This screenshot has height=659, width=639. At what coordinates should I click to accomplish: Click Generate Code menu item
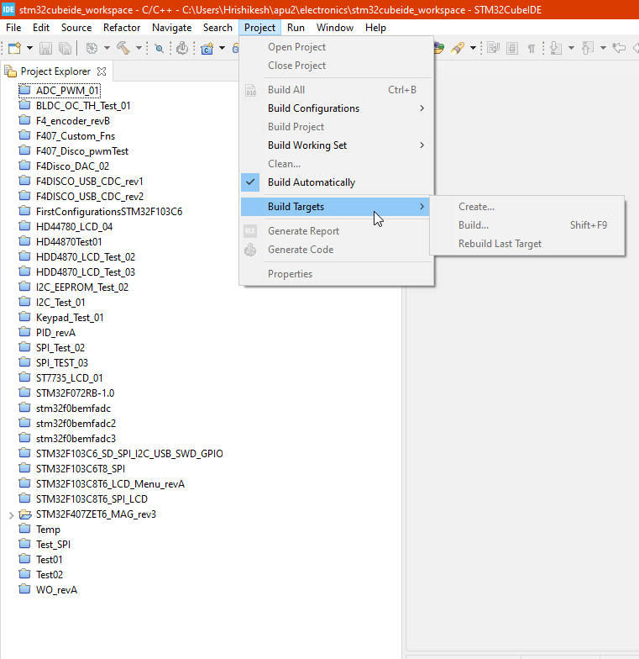pos(337,250)
